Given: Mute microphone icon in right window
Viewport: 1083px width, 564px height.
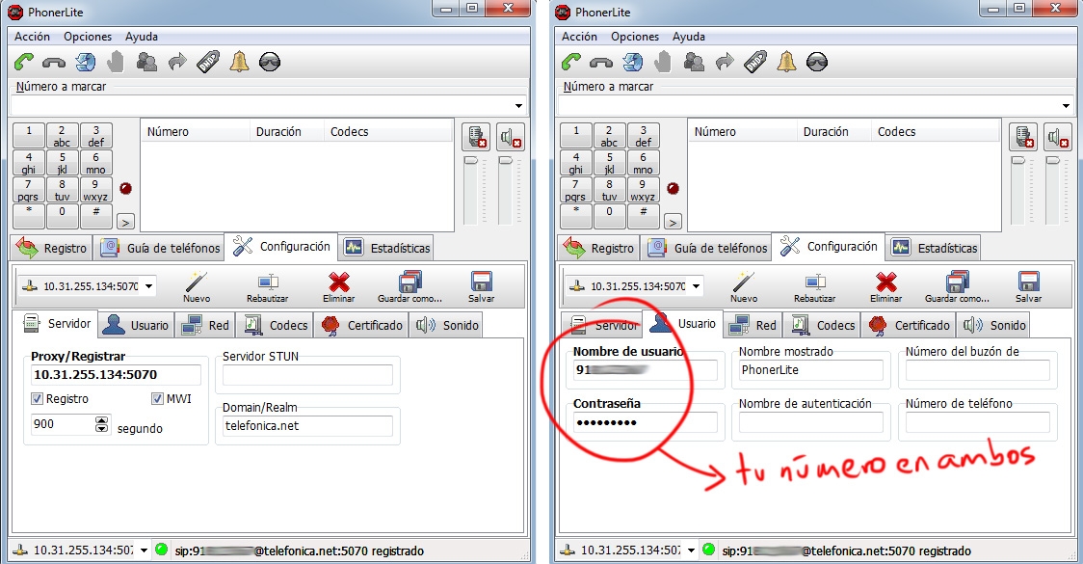Looking at the screenshot, I should (x=1023, y=137).
